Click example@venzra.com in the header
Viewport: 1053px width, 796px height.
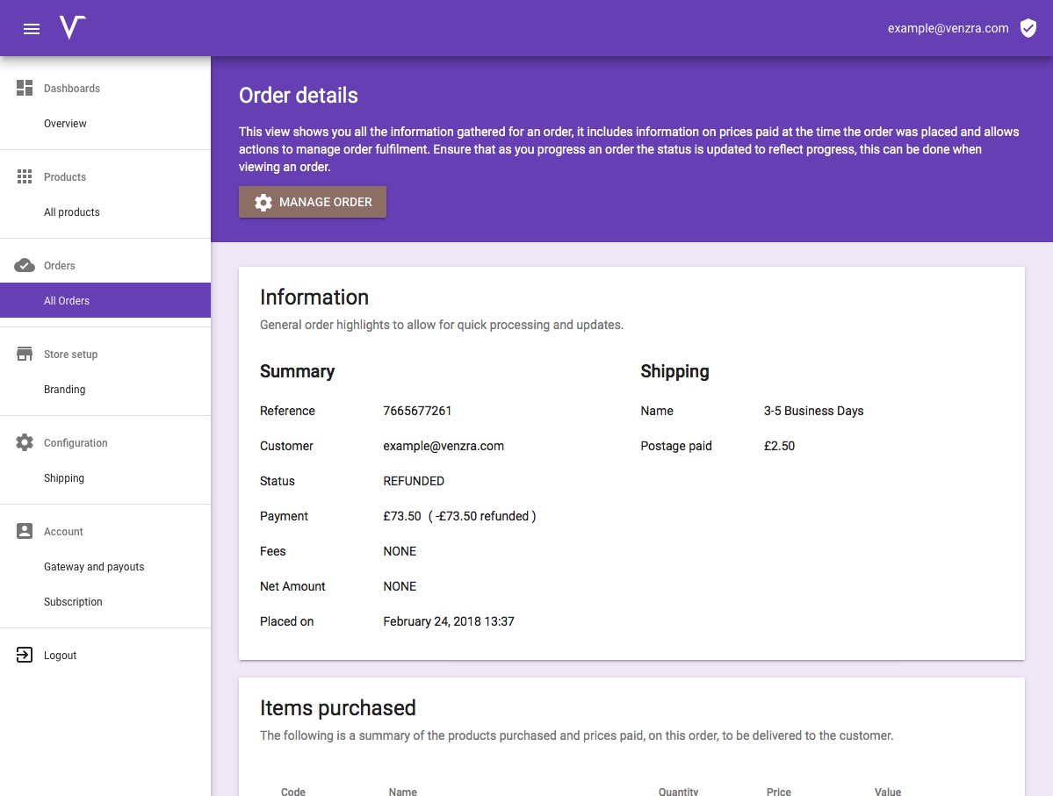948,28
